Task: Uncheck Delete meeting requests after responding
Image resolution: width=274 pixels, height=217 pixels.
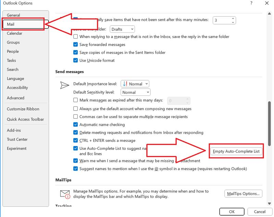Action: pyautogui.click(x=75, y=132)
